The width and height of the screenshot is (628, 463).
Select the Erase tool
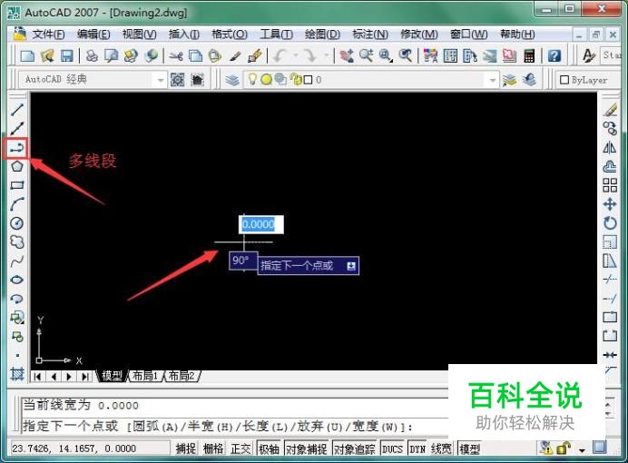610,109
